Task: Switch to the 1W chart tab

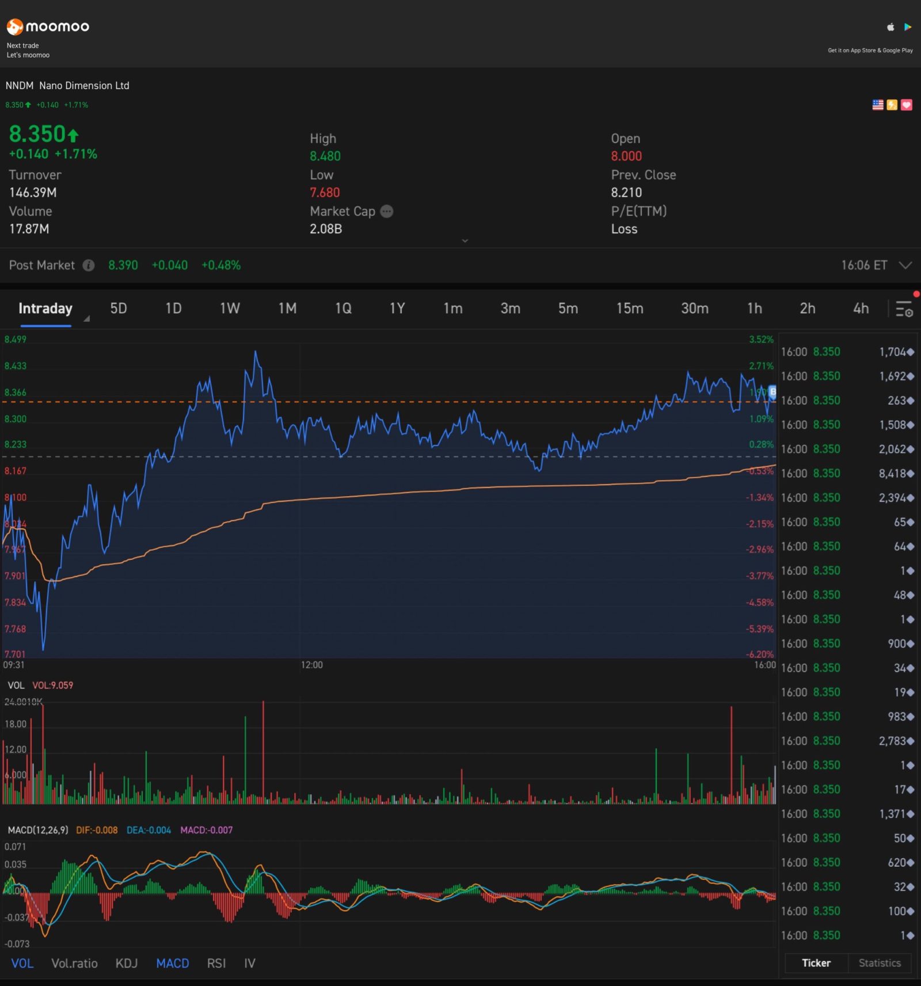Action: coord(230,309)
